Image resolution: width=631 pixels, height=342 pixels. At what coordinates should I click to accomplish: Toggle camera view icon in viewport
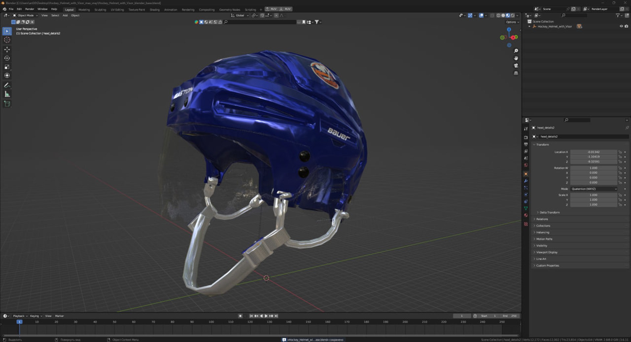516,66
